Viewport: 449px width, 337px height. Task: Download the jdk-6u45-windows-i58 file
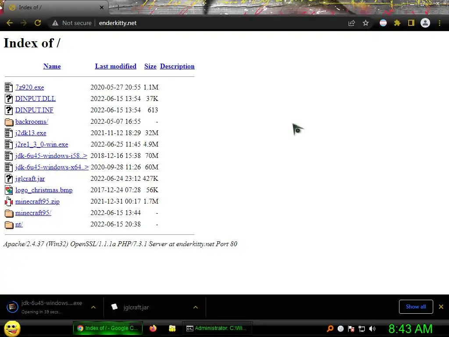click(x=51, y=156)
